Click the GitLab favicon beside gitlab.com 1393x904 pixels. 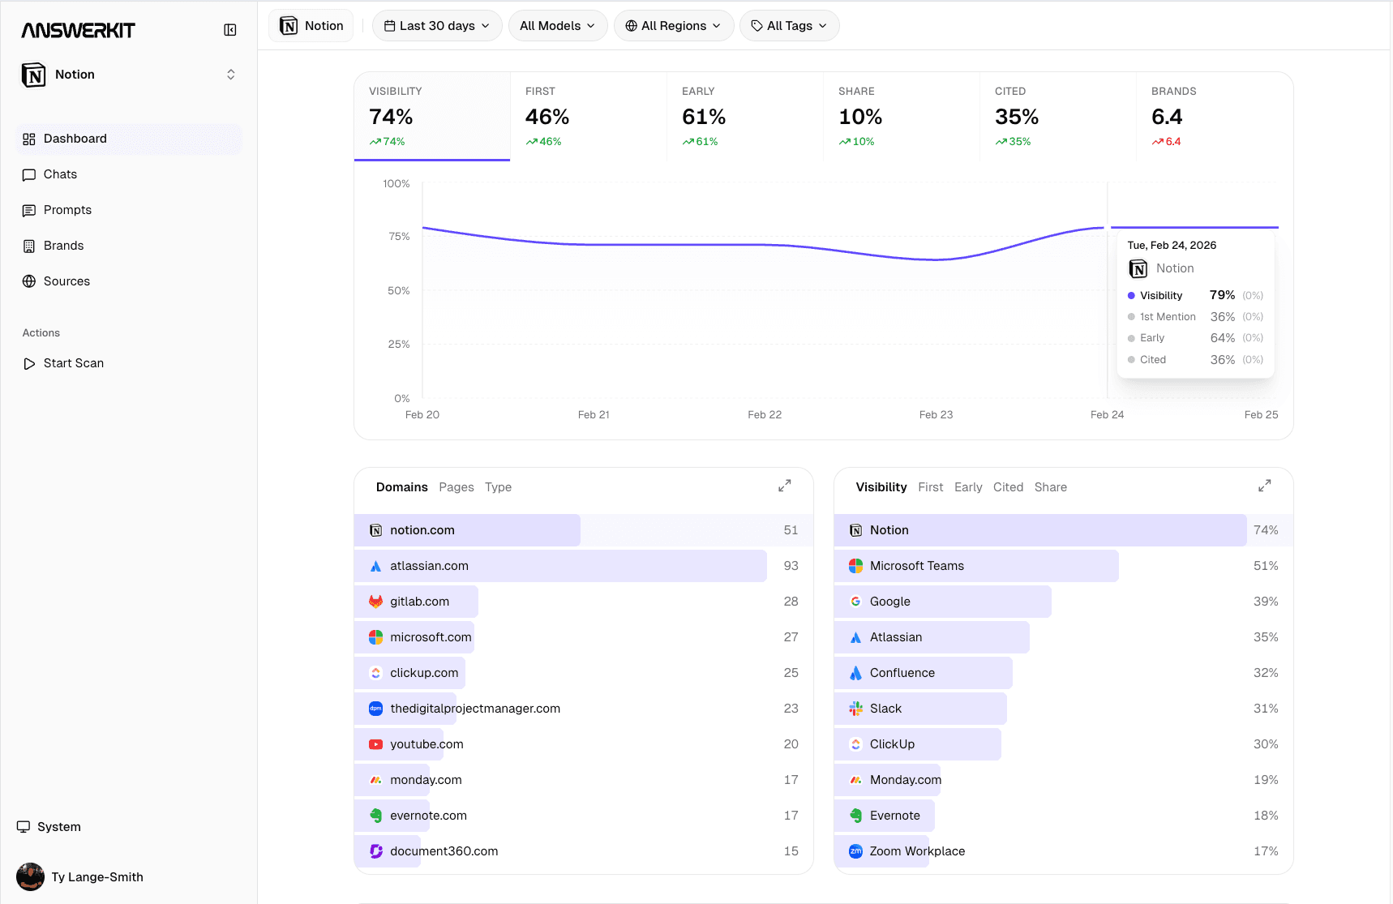tap(375, 601)
